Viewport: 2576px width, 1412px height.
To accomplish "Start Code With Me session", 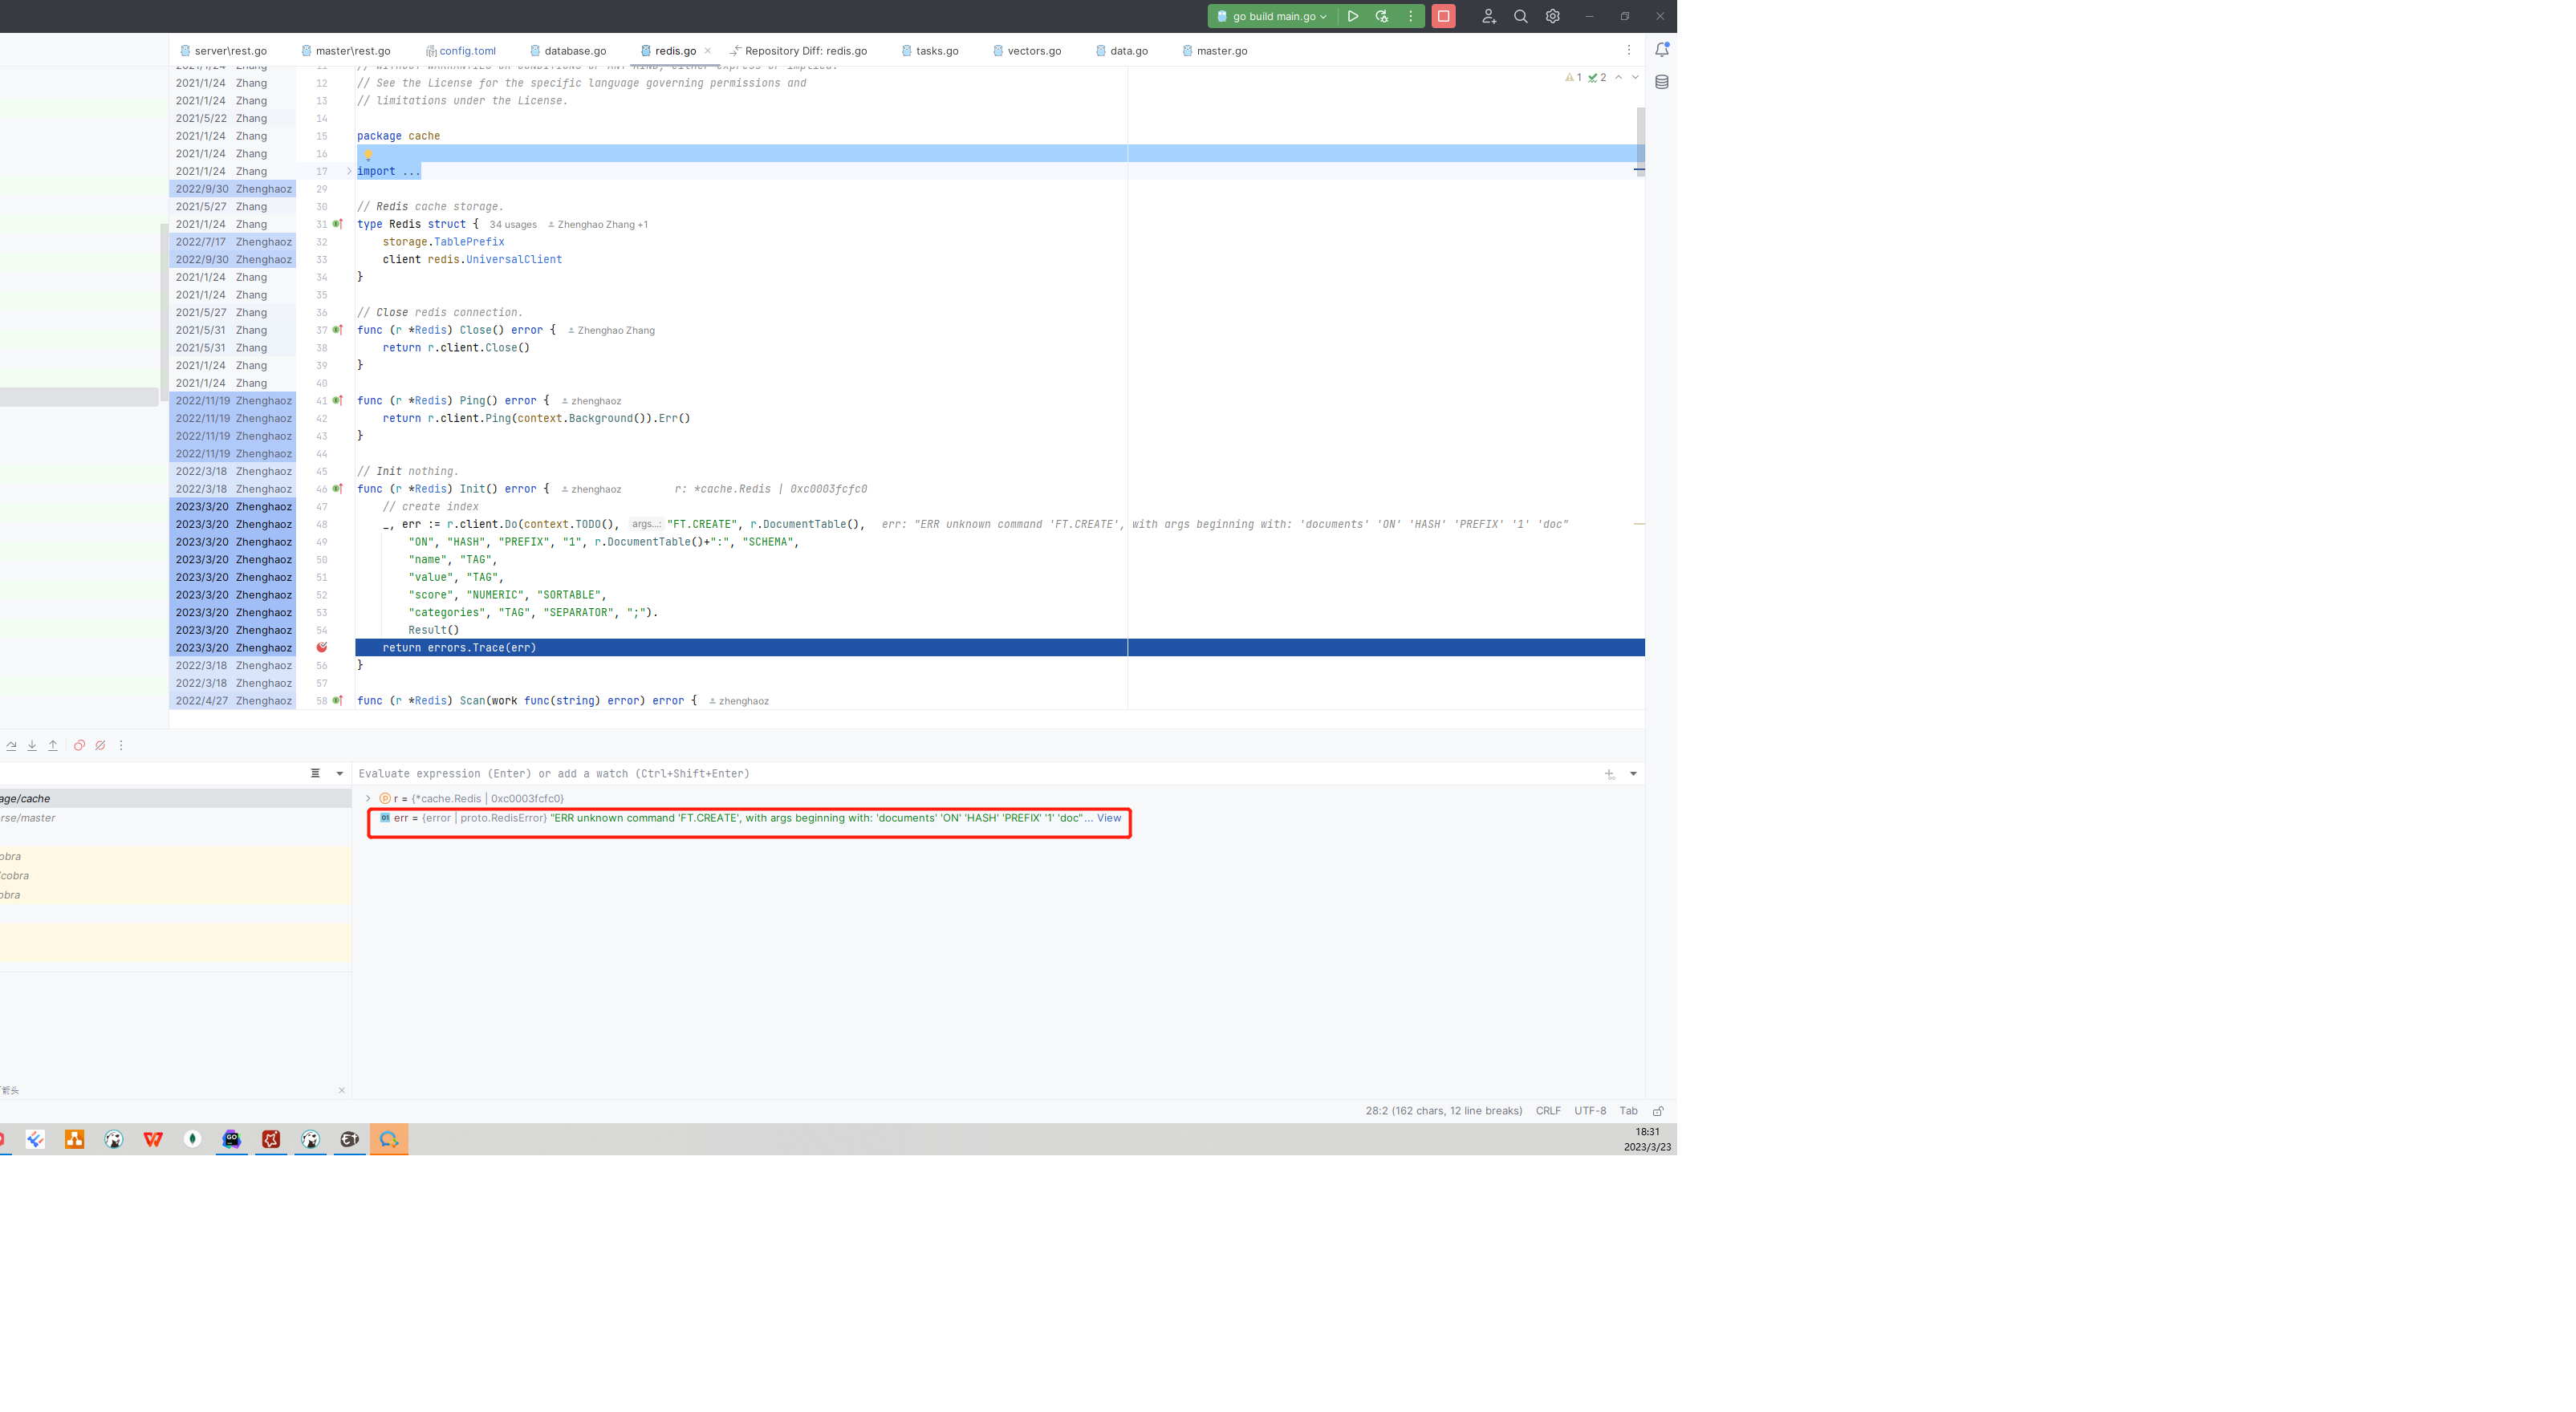I will (x=1488, y=16).
